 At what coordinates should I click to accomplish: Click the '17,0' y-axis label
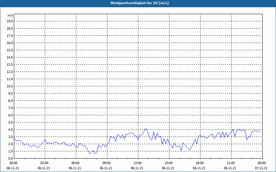[x=10, y=36]
